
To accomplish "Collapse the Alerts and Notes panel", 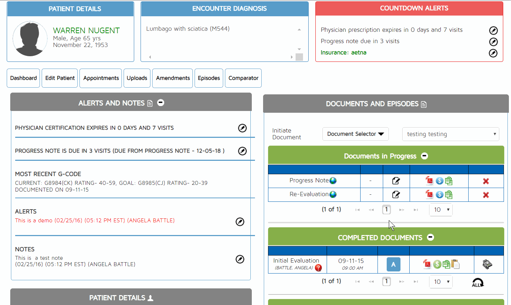I will pyautogui.click(x=161, y=103).
